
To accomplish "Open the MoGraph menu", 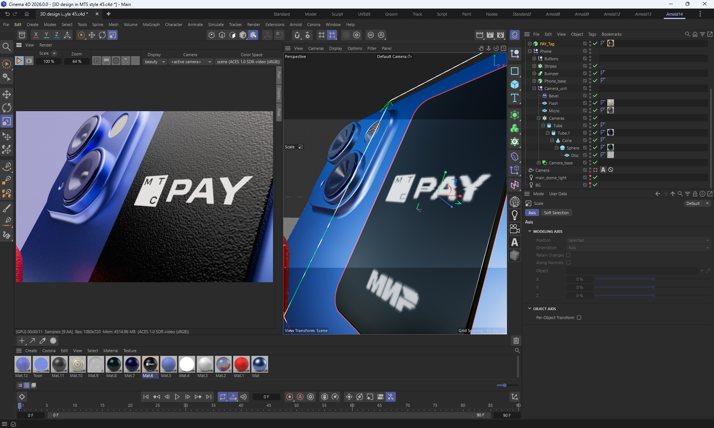I will 151,25.
